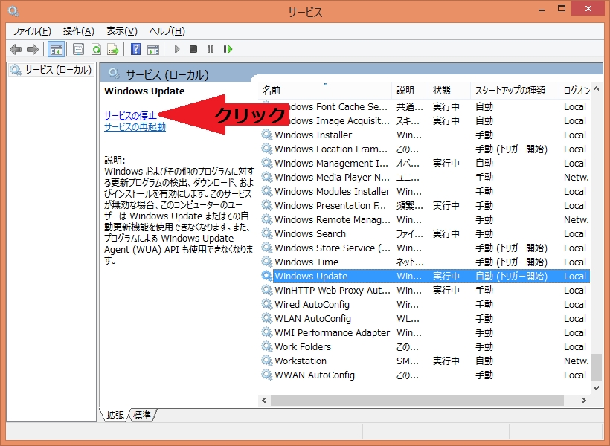
Task: Click the Pause Service toolbar icon
Action: point(211,49)
